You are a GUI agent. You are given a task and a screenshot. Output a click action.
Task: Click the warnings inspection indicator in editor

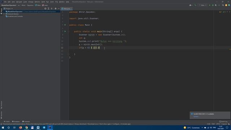pos(222,12)
